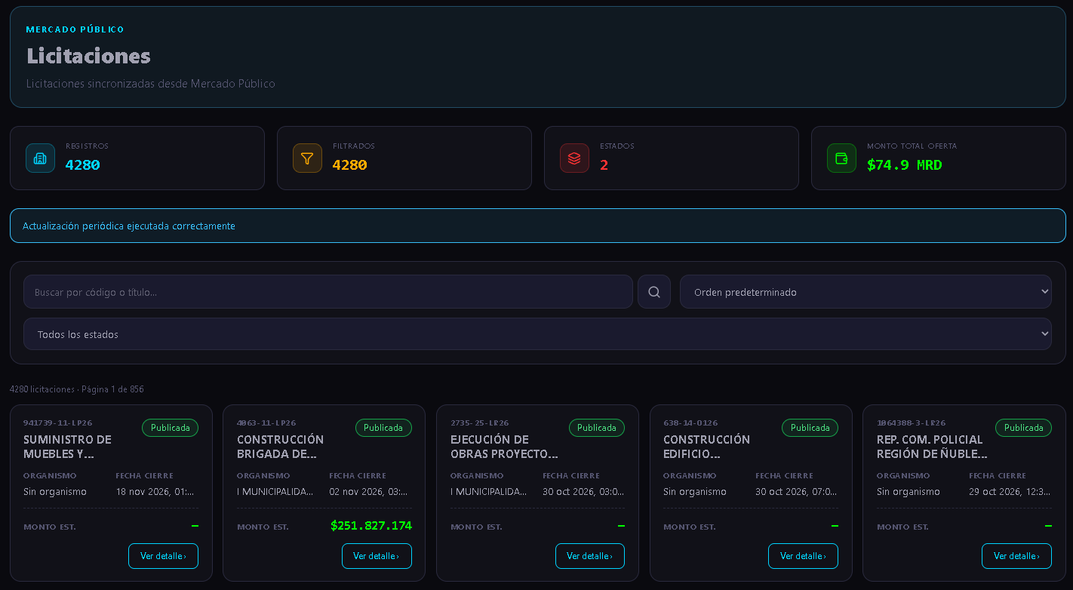Click the Estados value 2
The width and height of the screenshot is (1073, 590).
[x=604, y=165]
